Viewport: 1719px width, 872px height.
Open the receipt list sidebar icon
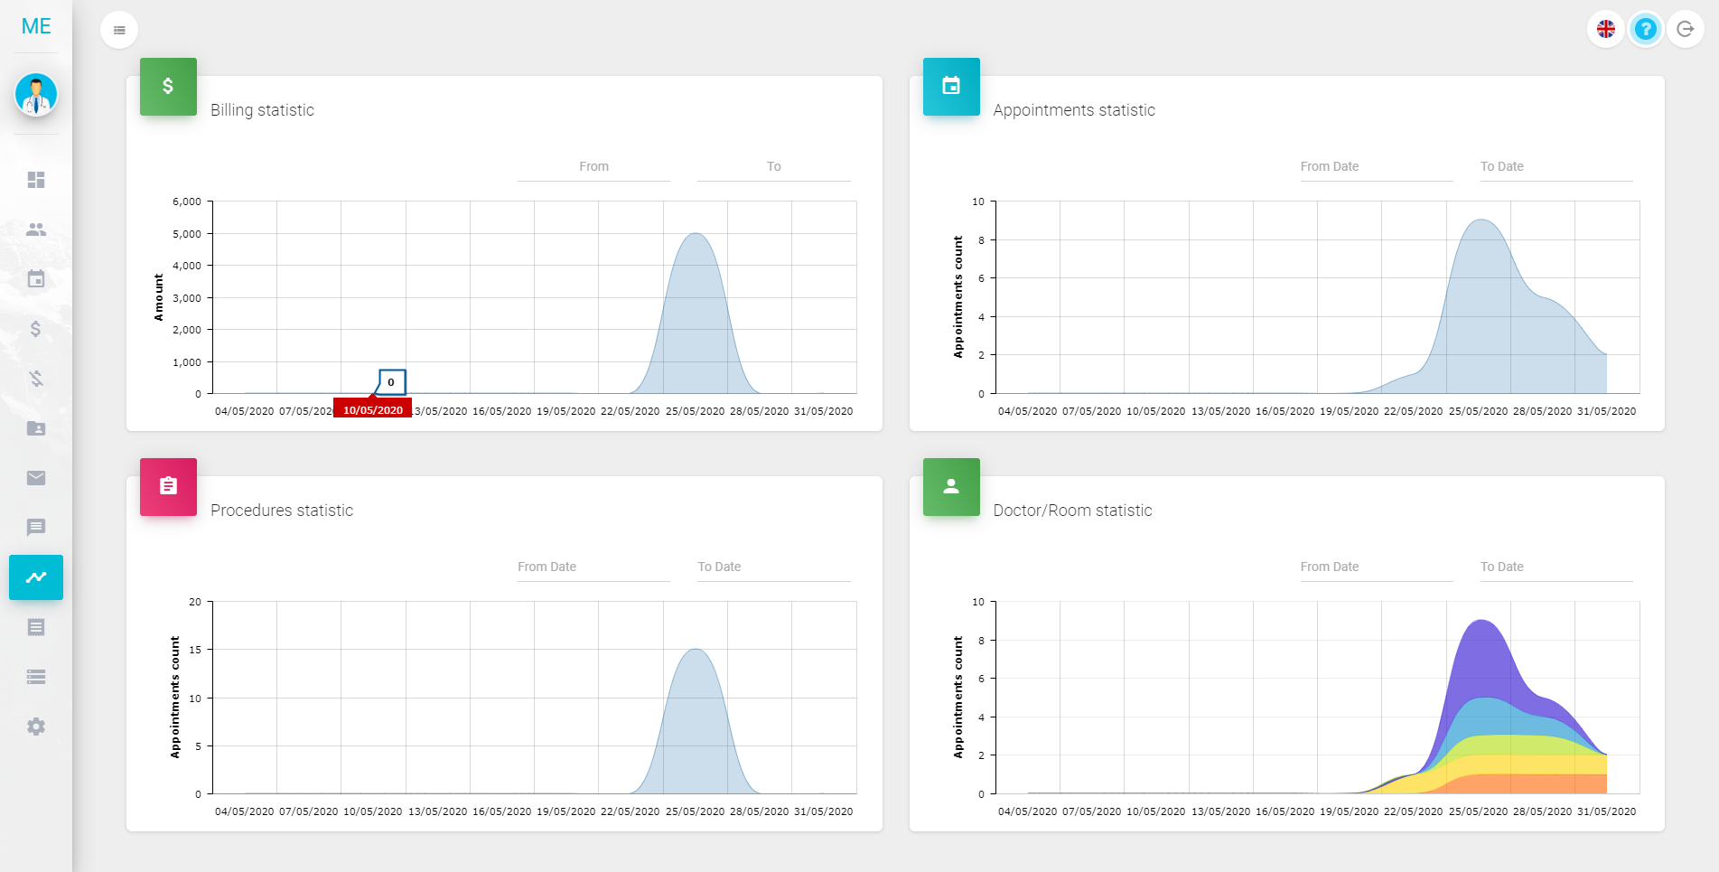pos(36,627)
